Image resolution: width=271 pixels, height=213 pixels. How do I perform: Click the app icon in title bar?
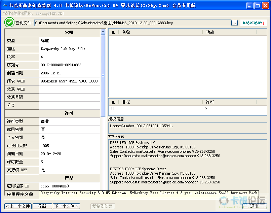click(x=5, y=5)
